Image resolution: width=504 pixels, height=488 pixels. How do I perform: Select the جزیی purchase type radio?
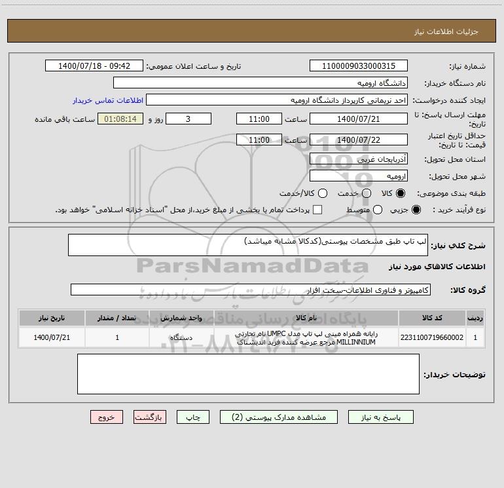point(416,210)
